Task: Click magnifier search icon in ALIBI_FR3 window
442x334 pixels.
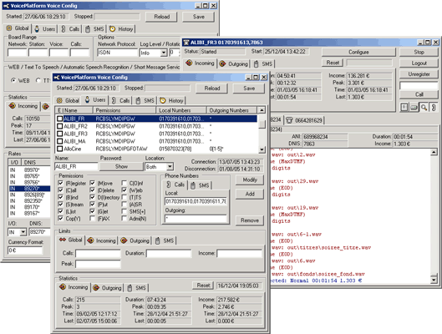Action: click(x=424, y=107)
